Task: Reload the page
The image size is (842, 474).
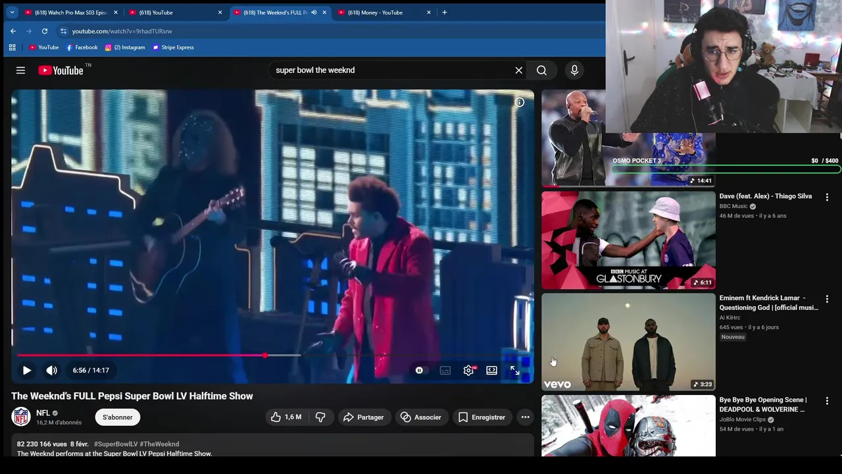Action: pos(45,31)
